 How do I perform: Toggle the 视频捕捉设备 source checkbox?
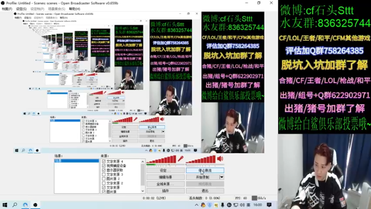[103, 166]
